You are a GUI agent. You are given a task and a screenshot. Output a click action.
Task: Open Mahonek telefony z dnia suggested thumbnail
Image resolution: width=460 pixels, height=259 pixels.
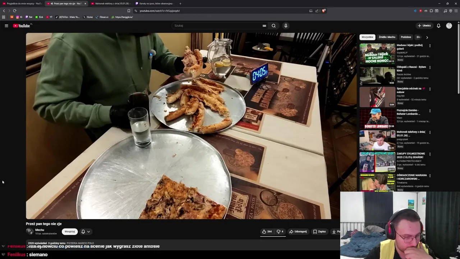click(x=377, y=140)
